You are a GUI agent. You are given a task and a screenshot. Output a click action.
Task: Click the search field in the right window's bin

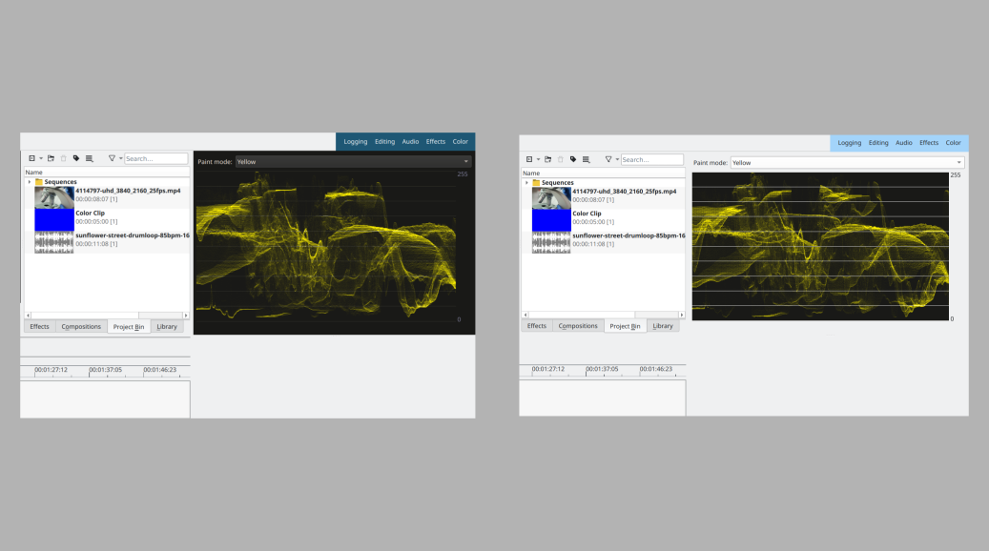(652, 160)
